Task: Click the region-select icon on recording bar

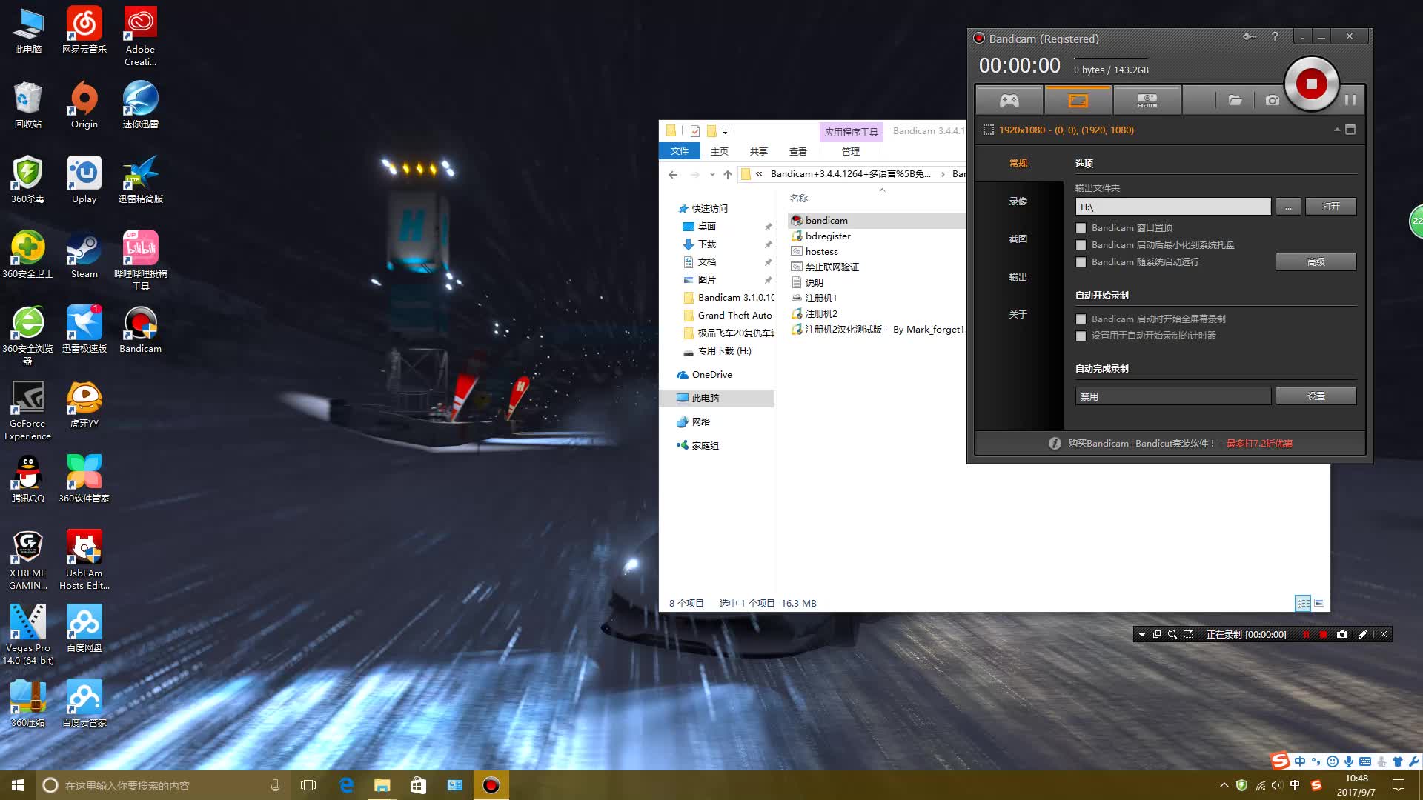Action: [x=1188, y=635]
